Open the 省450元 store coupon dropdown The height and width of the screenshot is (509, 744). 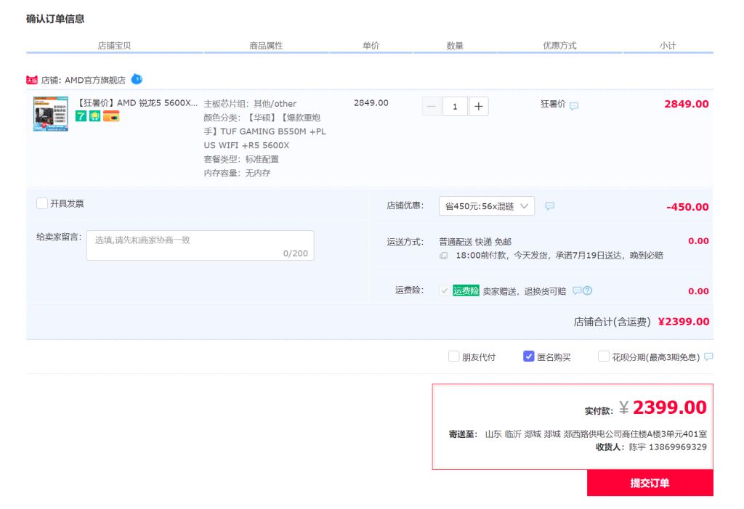(x=485, y=205)
